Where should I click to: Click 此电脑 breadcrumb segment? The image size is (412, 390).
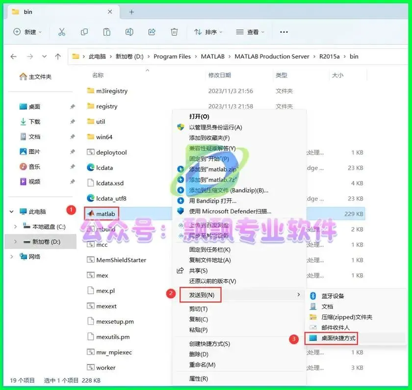97,56
